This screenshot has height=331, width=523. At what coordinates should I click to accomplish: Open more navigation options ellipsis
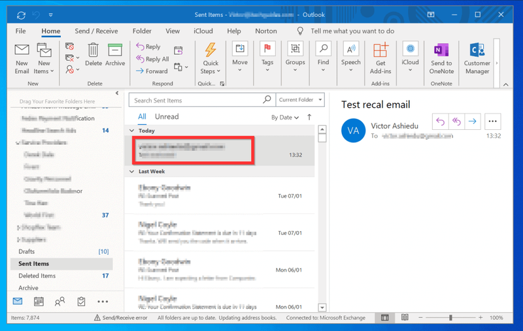pyautogui.click(x=103, y=302)
